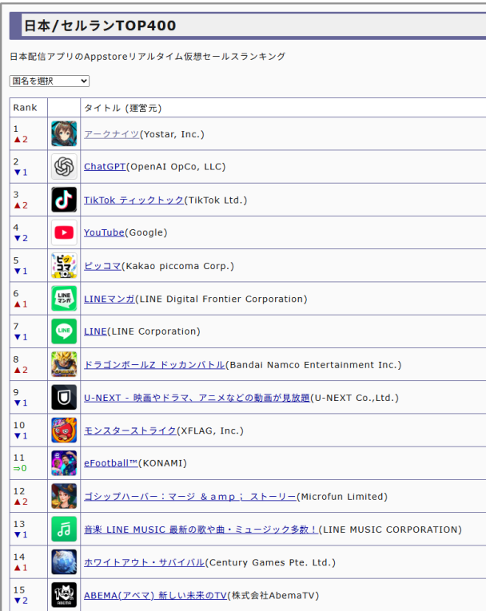Image resolution: width=486 pixels, height=611 pixels.
Task: Click the TikTok app icon
Action: [x=64, y=200]
